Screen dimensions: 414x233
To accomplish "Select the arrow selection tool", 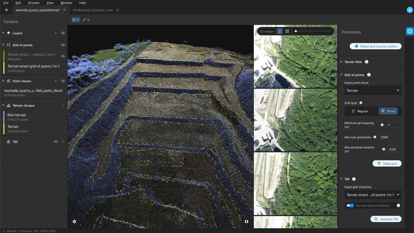I will point(74,20).
